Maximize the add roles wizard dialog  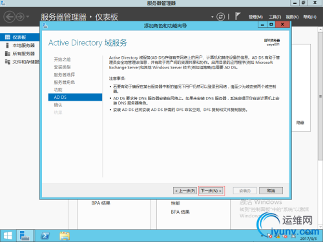tap(271, 25)
